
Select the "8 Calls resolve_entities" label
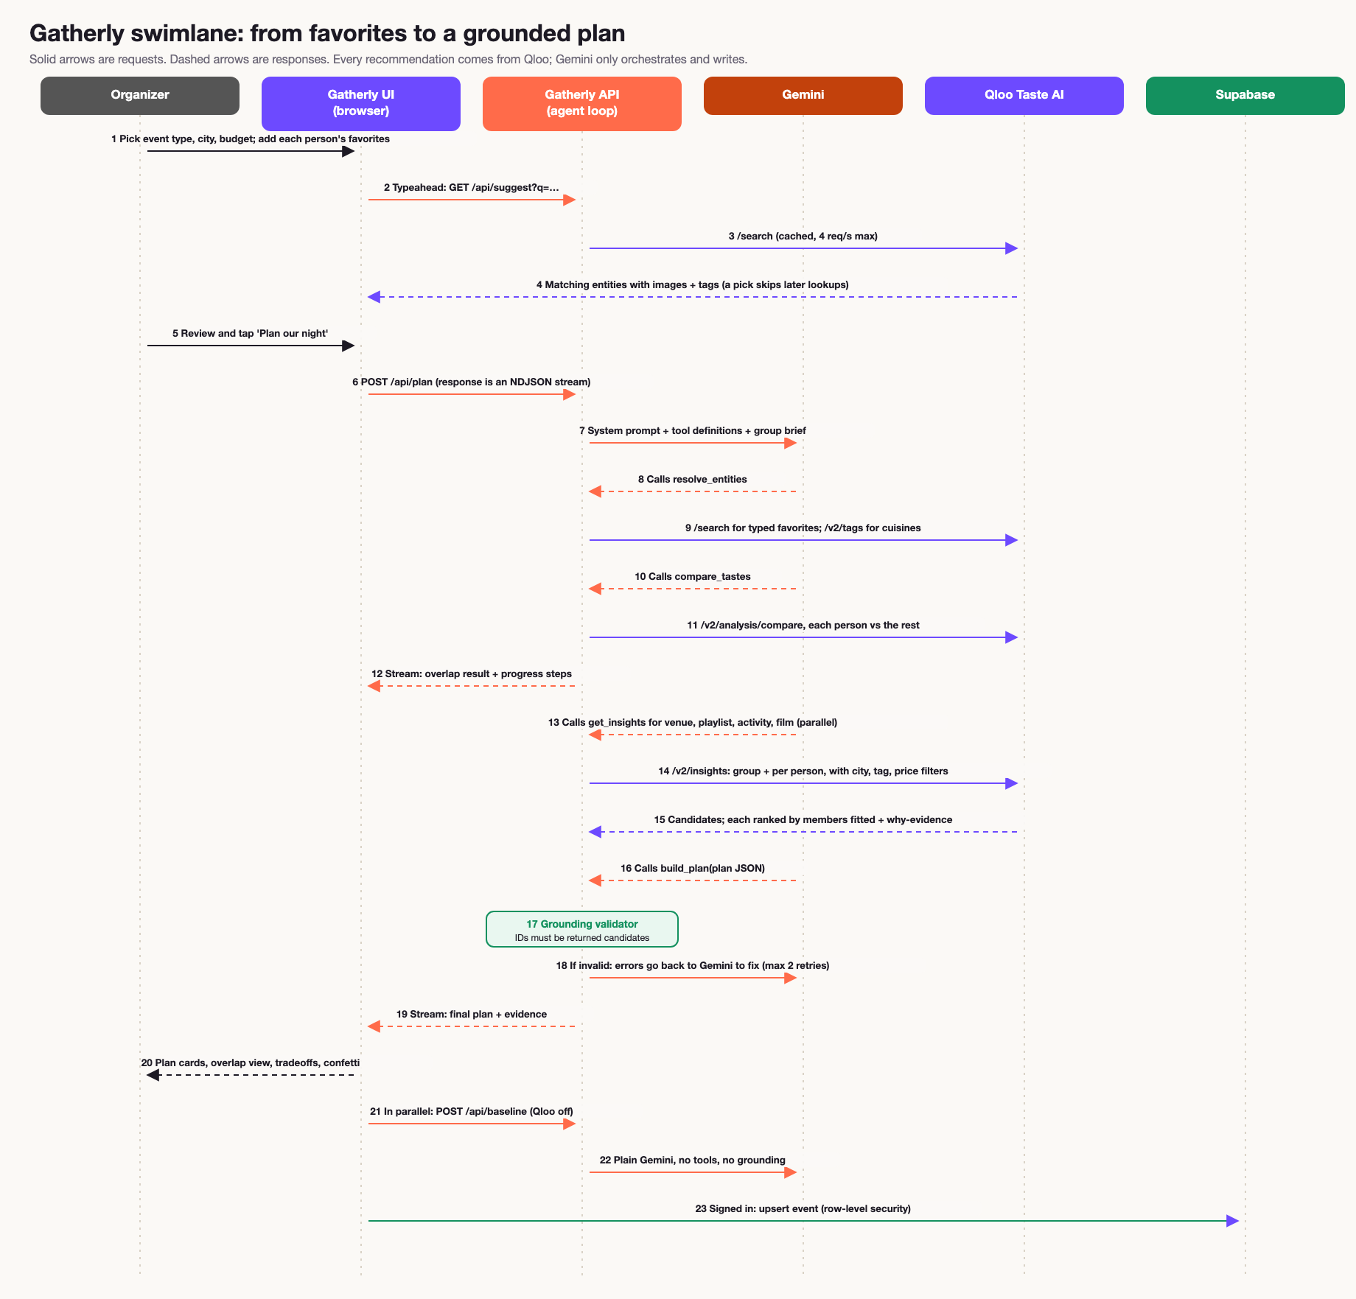click(693, 480)
